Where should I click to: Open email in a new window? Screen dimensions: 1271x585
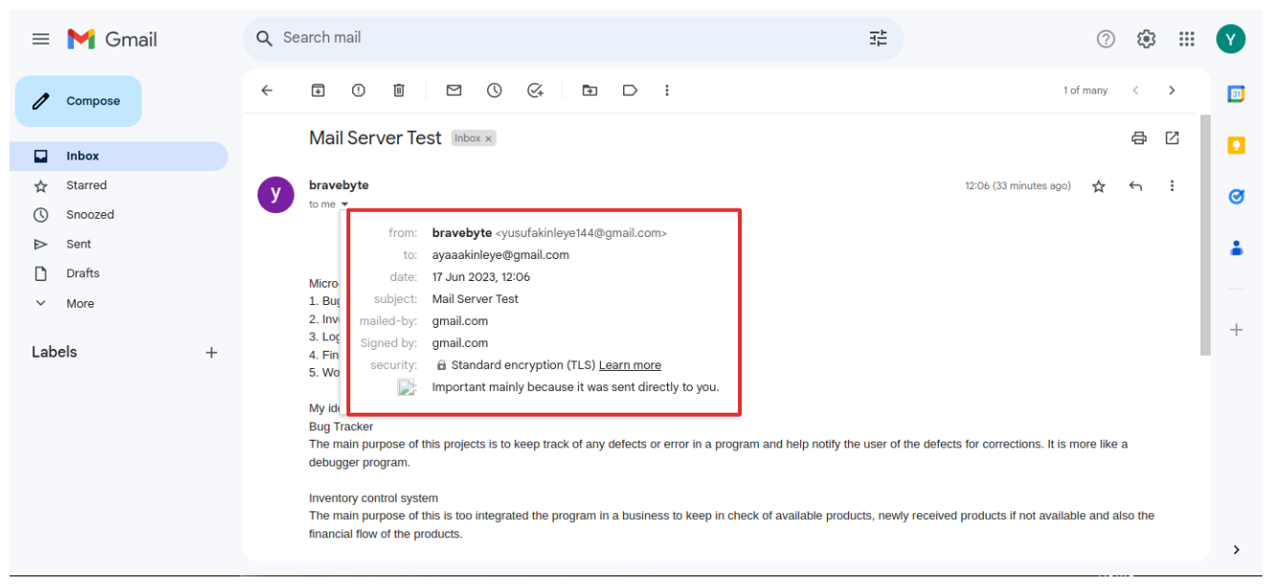click(x=1171, y=138)
